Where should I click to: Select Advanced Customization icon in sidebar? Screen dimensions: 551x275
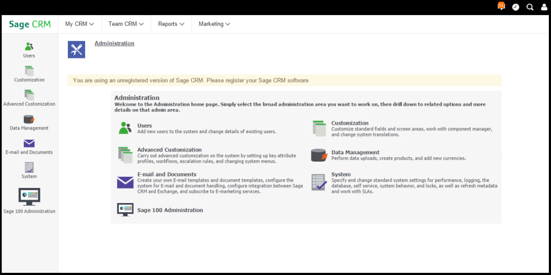tap(29, 95)
